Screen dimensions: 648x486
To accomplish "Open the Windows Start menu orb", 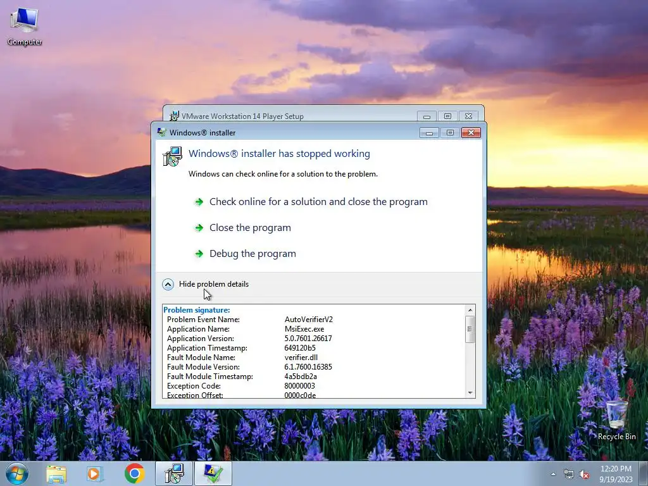I will 17,473.
